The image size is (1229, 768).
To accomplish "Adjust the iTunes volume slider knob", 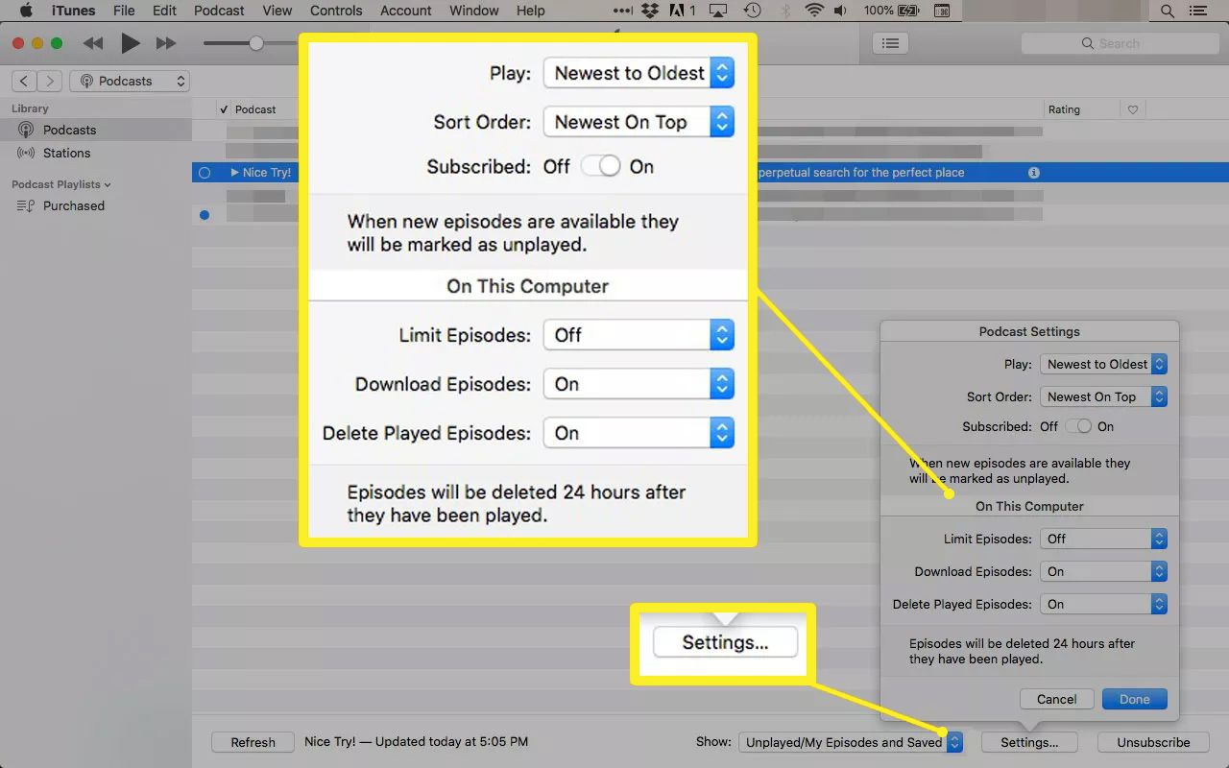I will click(x=256, y=43).
